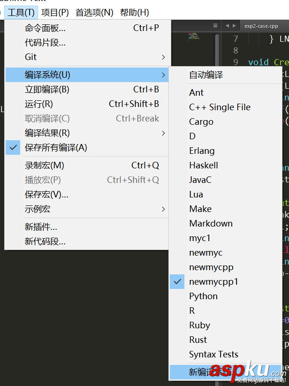Select Haskell build system

point(226,165)
